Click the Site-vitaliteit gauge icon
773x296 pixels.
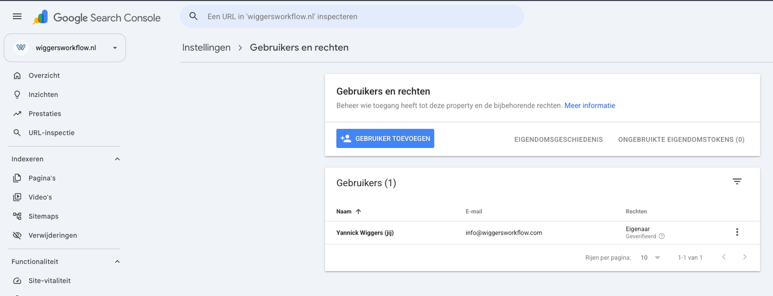pyautogui.click(x=17, y=281)
